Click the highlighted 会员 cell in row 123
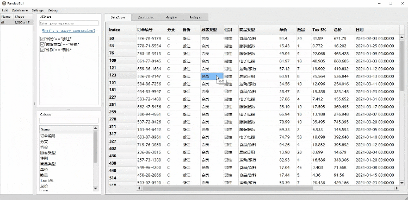 (x=212, y=76)
